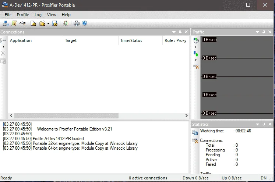Expand the Open Profile dropdown arrow
This screenshot has width=275, height=182.
[x=48, y=24]
